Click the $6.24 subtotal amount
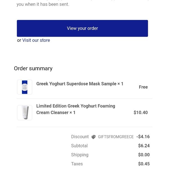The image size is (169, 169). click(x=144, y=146)
